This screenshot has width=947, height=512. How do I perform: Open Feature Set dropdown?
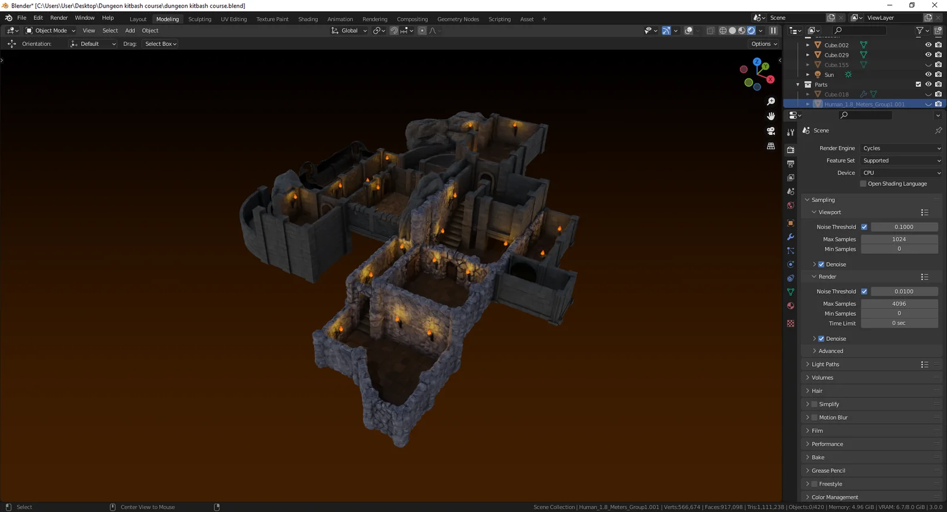point(901,161)
